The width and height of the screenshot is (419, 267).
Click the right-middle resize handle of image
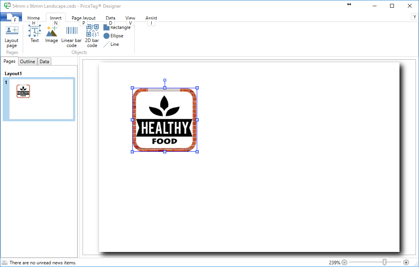coord(197,120)
